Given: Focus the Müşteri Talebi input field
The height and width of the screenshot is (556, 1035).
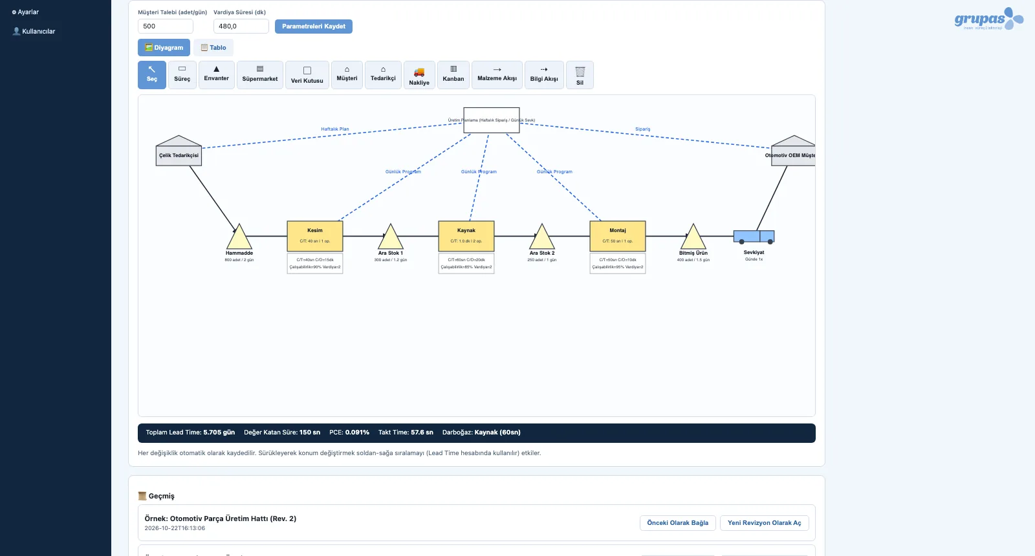Looking at the screenshot, I should tap(166, 27).
